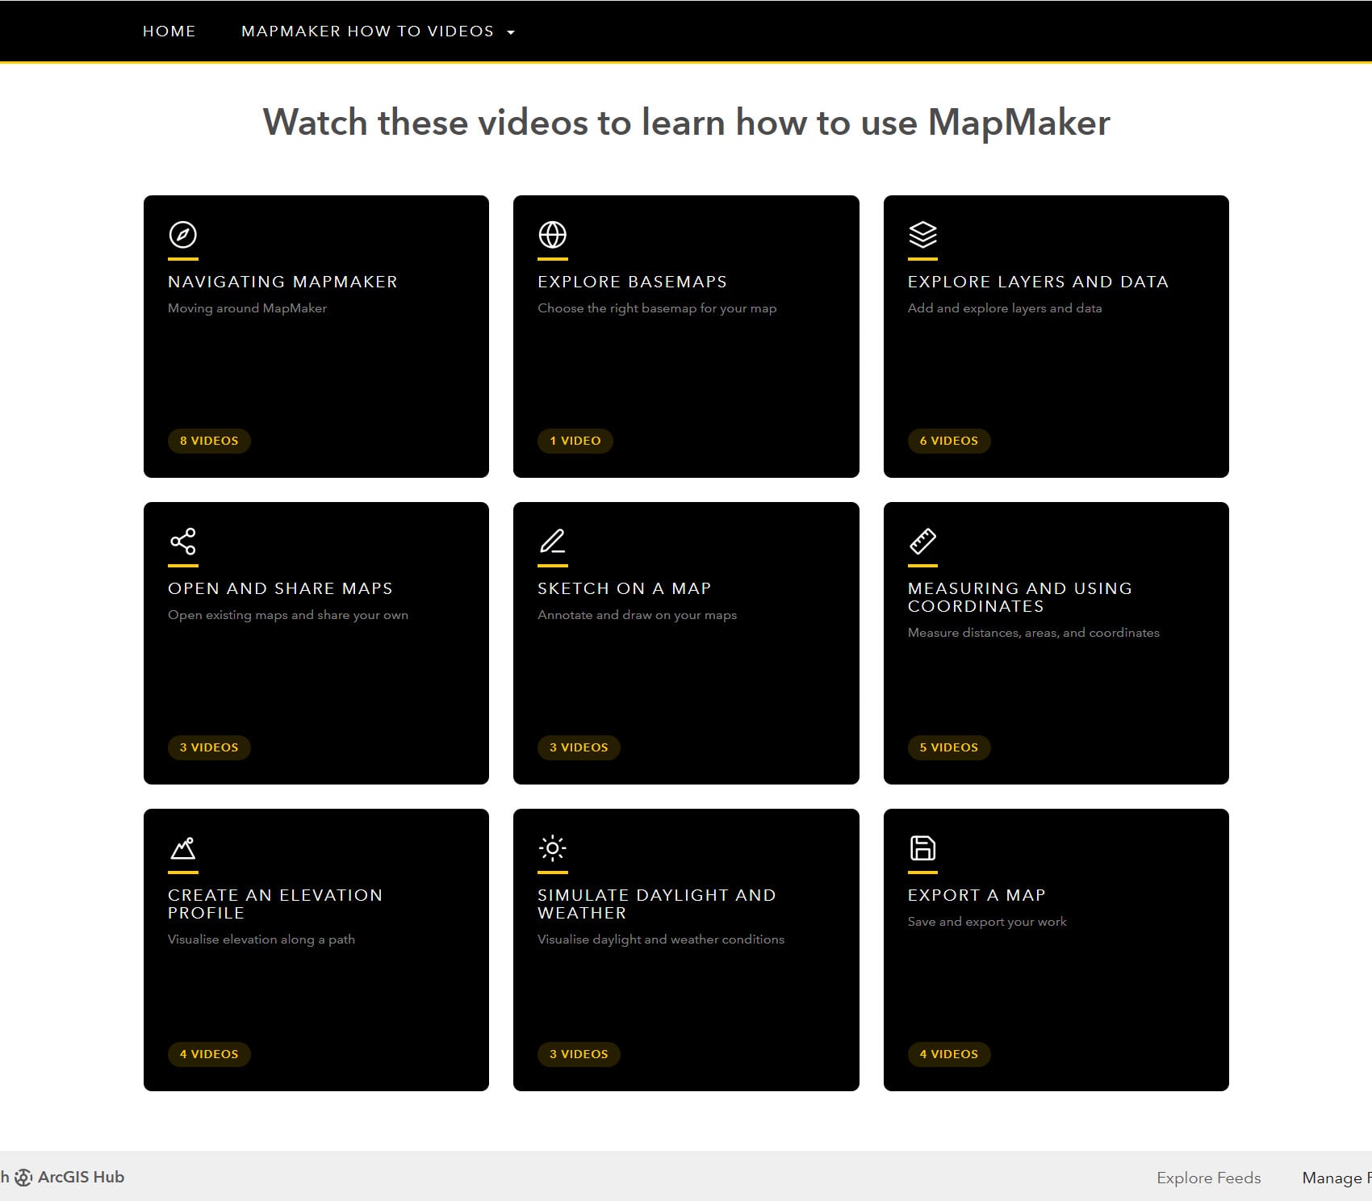Open Measuring and Using Coordinates title
Screen dimensions: 1372x1201
coord(1020,597)
